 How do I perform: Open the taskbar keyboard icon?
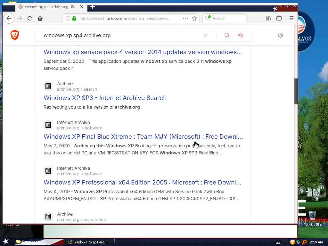pos(278,243)
